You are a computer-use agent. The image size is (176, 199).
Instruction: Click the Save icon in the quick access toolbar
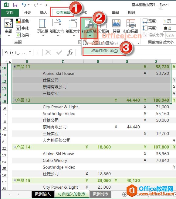(x=15, y=5)
